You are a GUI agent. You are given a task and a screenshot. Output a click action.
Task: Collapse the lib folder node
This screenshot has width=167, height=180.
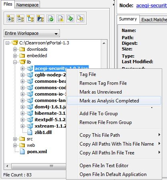tap(15, 62)
